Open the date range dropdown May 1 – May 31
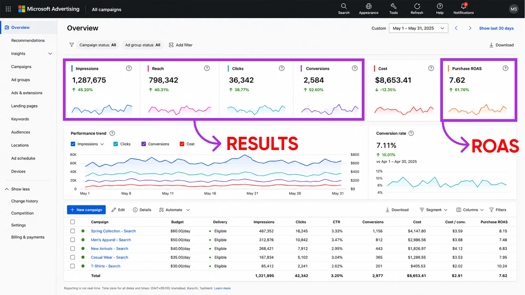Image resolution: width=525 pixels, height=295 pixels. coord(418,28)
